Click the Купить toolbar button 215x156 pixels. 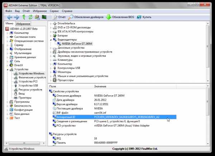pyautogui.click(x=144, y=17)
